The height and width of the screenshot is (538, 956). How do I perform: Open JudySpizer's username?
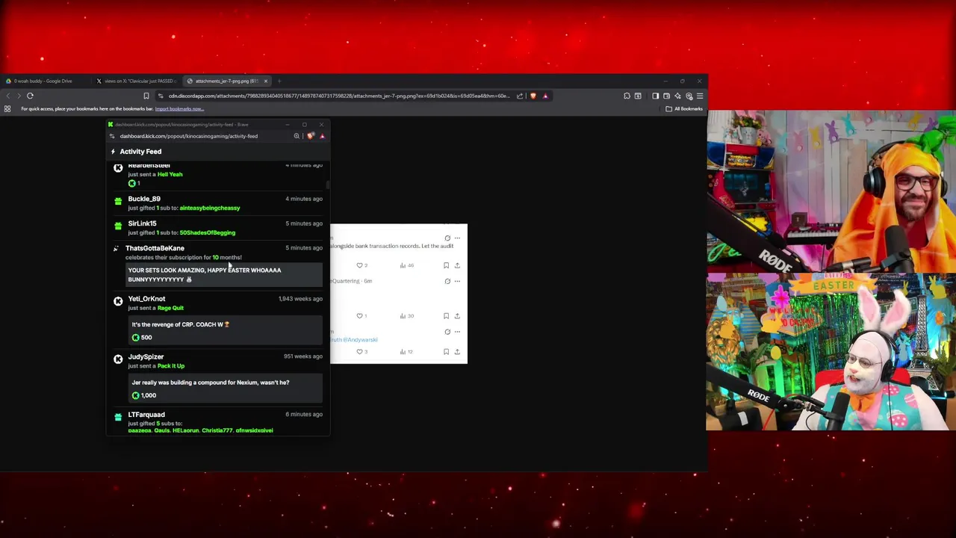click(x=146, y=356)
